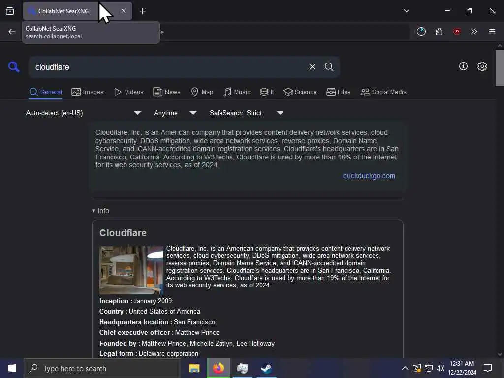
Task: Click the SearXNG magnifier logo
Action: [x=14, y=67]
